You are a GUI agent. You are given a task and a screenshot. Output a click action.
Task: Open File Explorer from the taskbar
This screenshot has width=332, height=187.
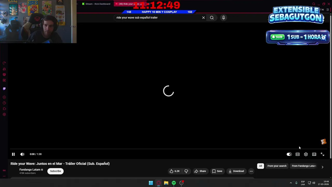click(166, 183)
